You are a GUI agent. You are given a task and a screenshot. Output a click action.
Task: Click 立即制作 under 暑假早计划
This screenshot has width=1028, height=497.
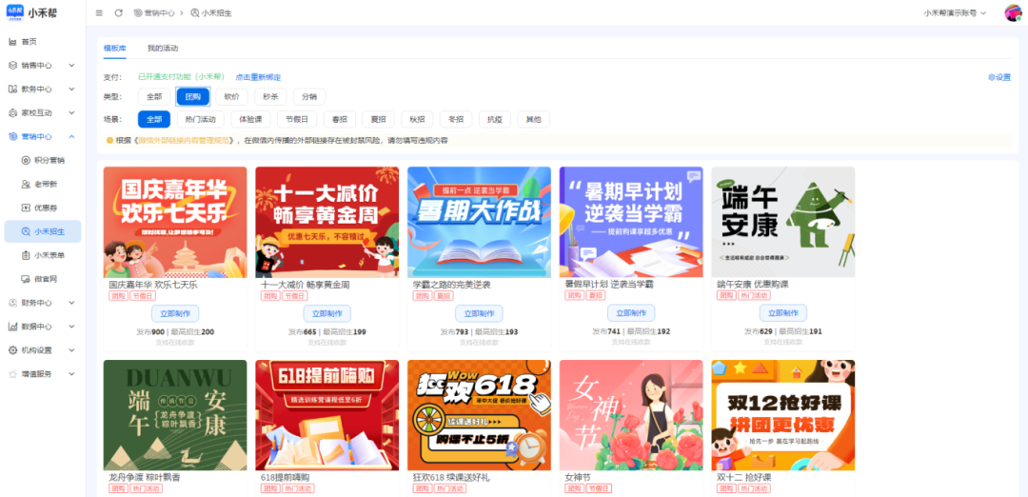631,313
